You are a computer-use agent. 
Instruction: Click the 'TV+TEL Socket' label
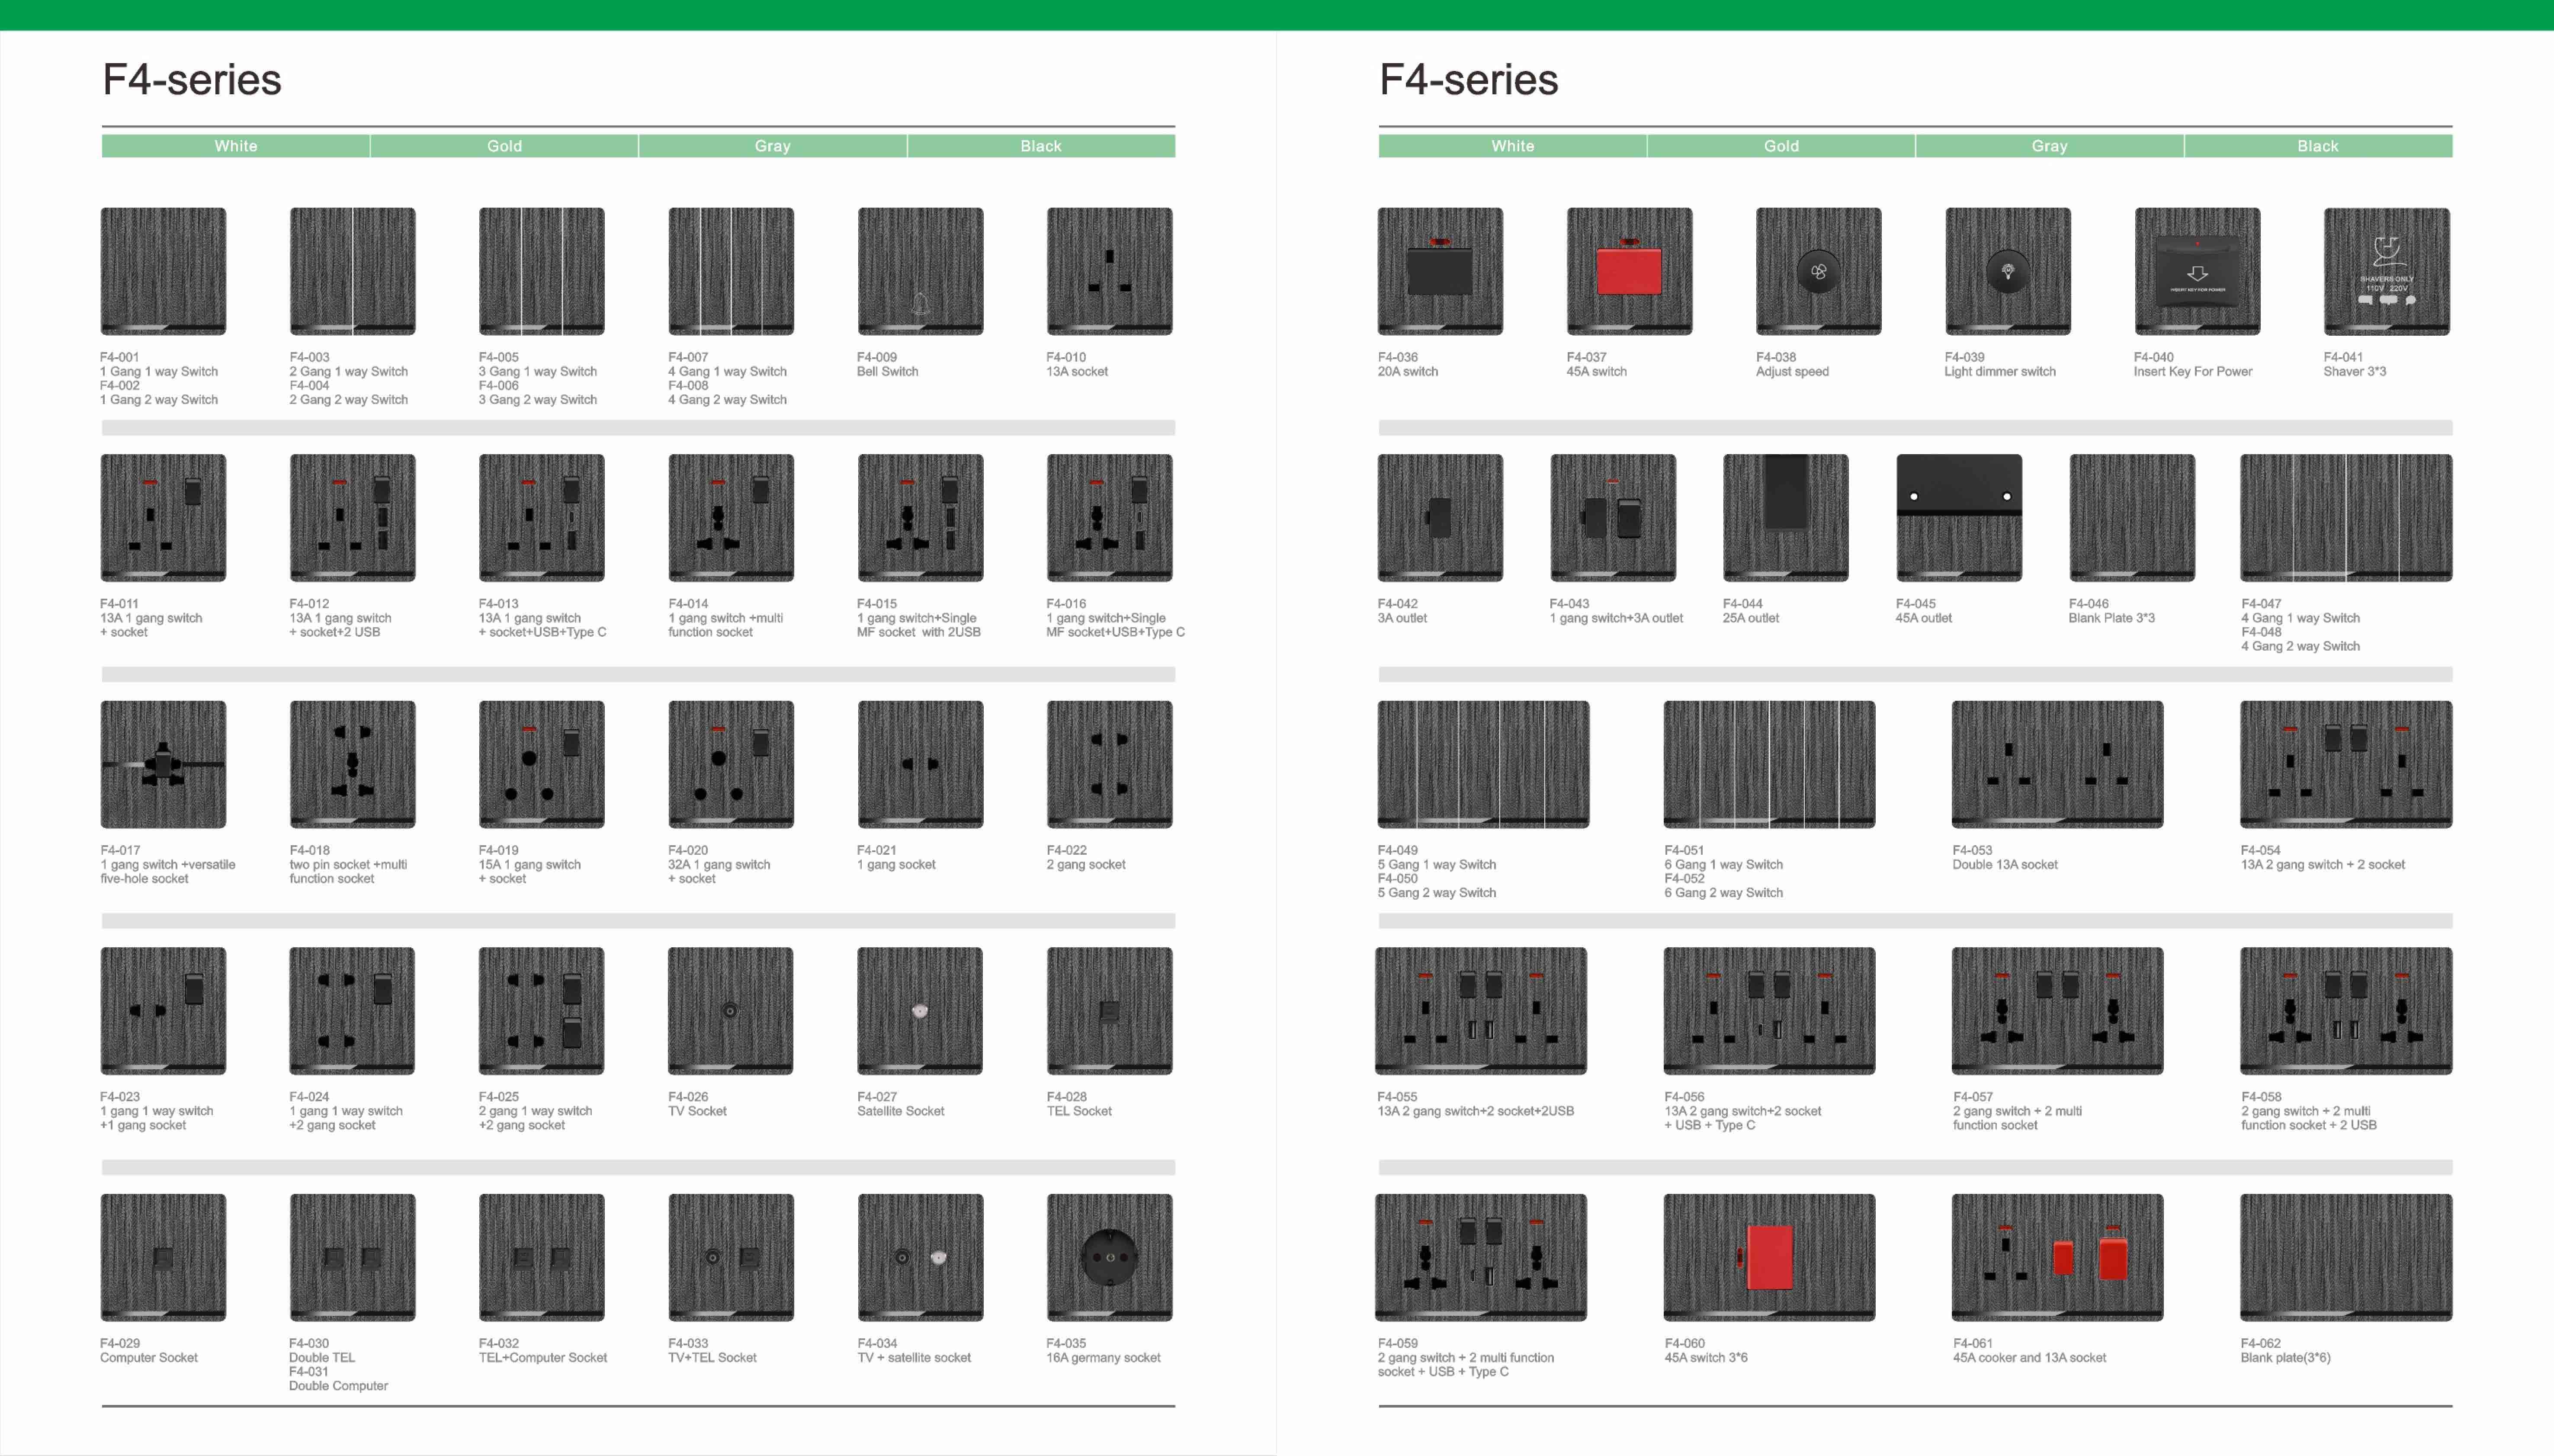tap(712, 1358)
